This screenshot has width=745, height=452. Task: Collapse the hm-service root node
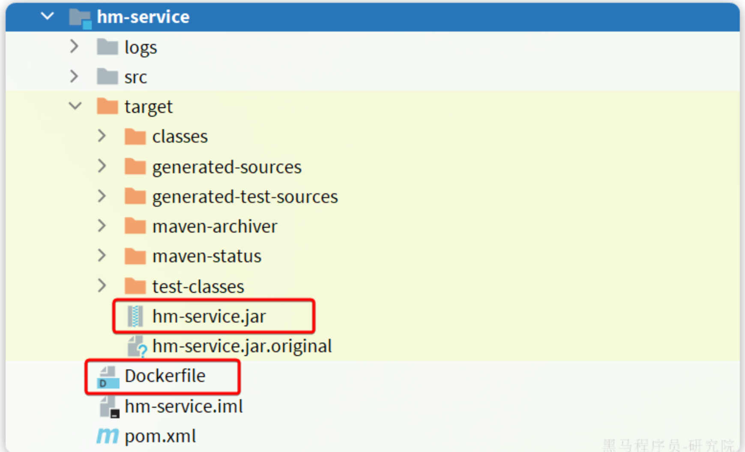(x=47, y=16)
